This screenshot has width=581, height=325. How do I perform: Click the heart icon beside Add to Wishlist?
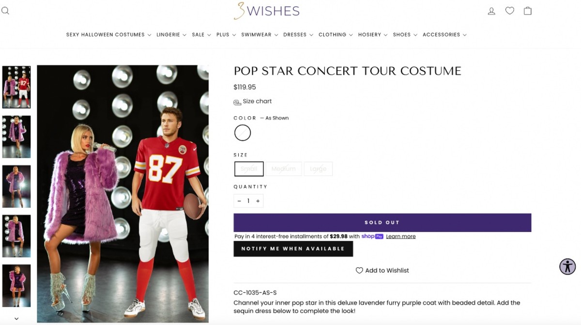click(359, 271)
